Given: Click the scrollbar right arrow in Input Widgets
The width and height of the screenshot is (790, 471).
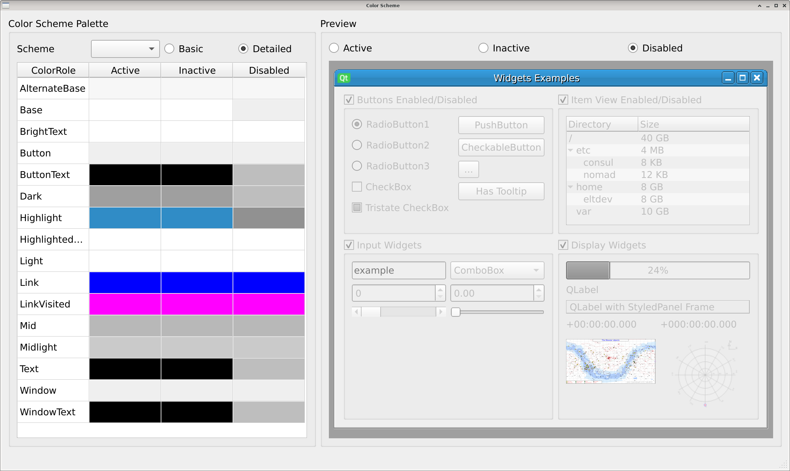Looking at the screenshot, I should coord(441,312).
